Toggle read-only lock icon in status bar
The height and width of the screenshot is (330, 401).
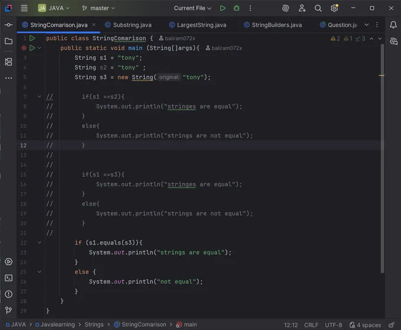[x=392, y=325]
